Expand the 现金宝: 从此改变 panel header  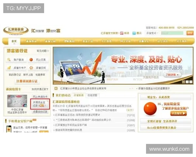coord(166,97)
